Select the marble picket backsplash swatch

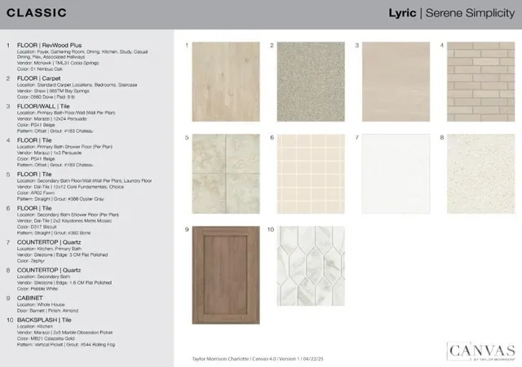[311, 266]
